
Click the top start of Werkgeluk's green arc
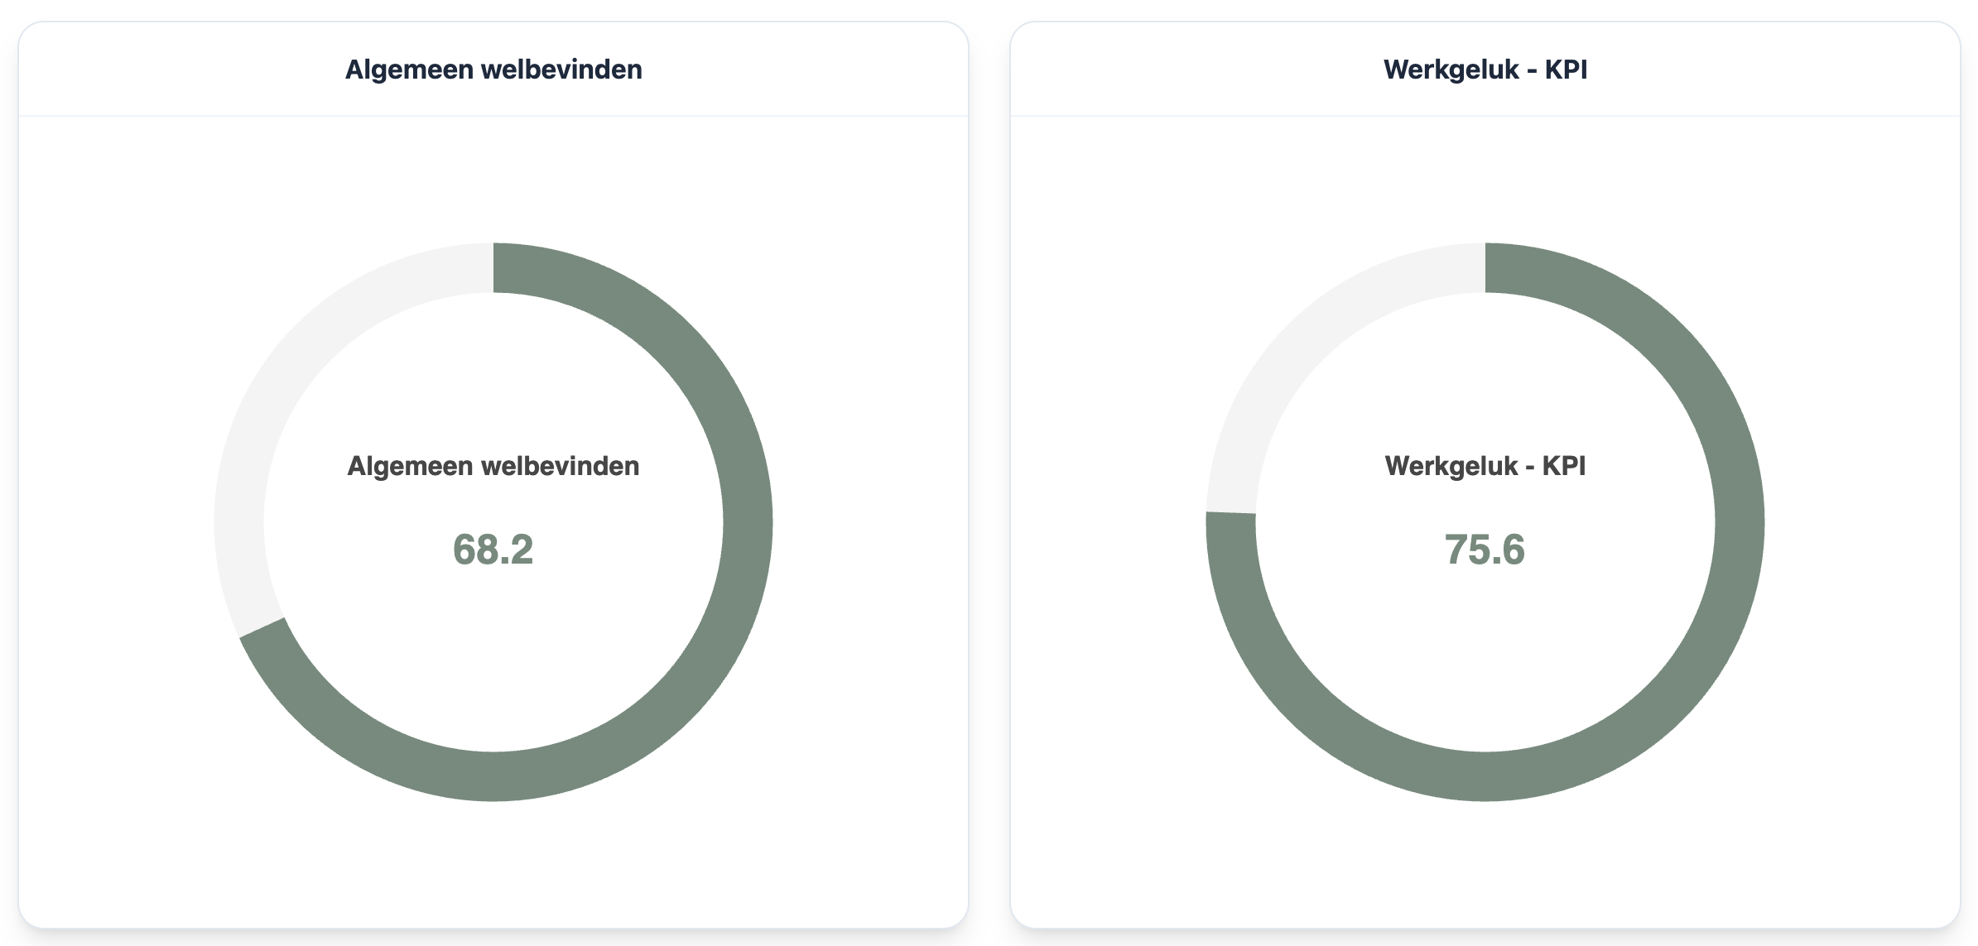(x=1494, y=268)
